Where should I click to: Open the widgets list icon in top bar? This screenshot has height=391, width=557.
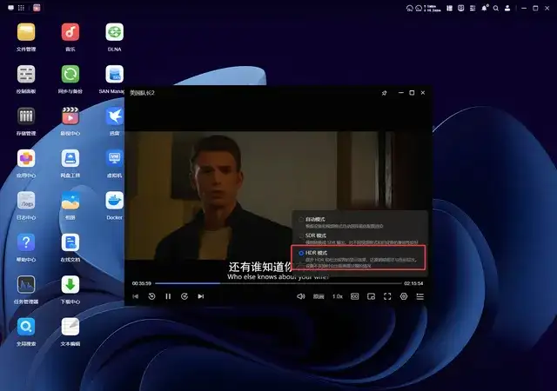coord(472,8)
